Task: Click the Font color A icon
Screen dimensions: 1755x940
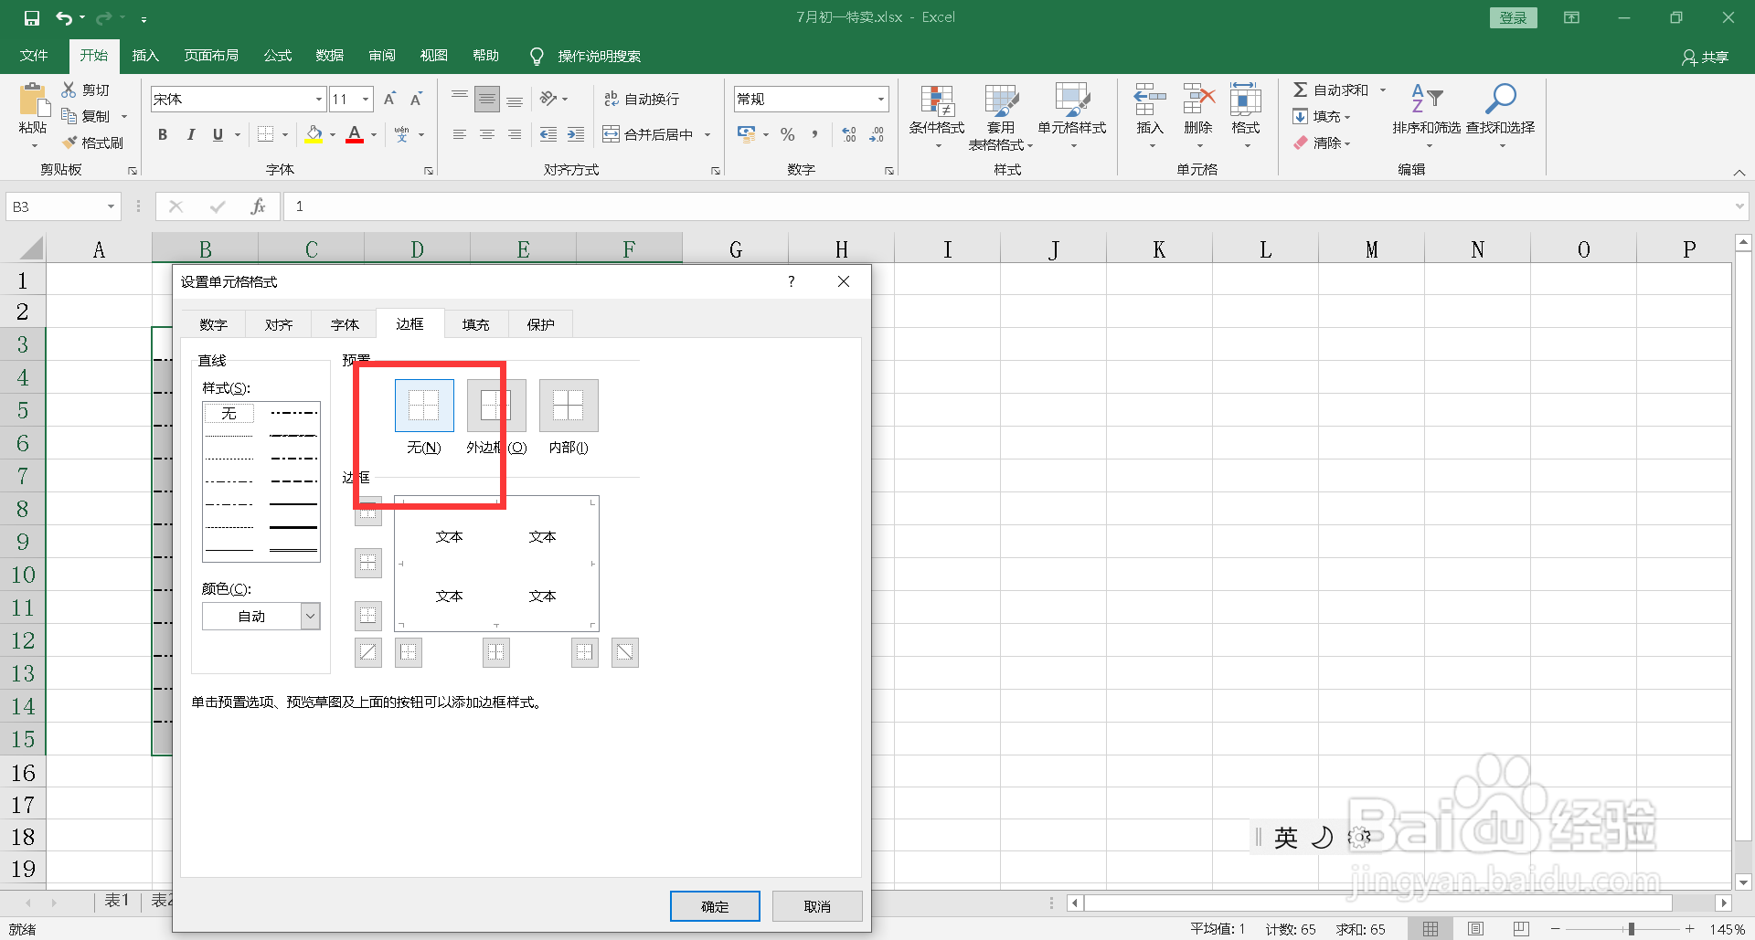Action: pyautogui.click(x=355, y=134)
